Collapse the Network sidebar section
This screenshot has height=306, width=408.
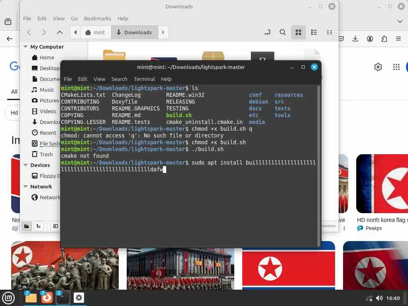pyautogui.click(x=25, y=186)
